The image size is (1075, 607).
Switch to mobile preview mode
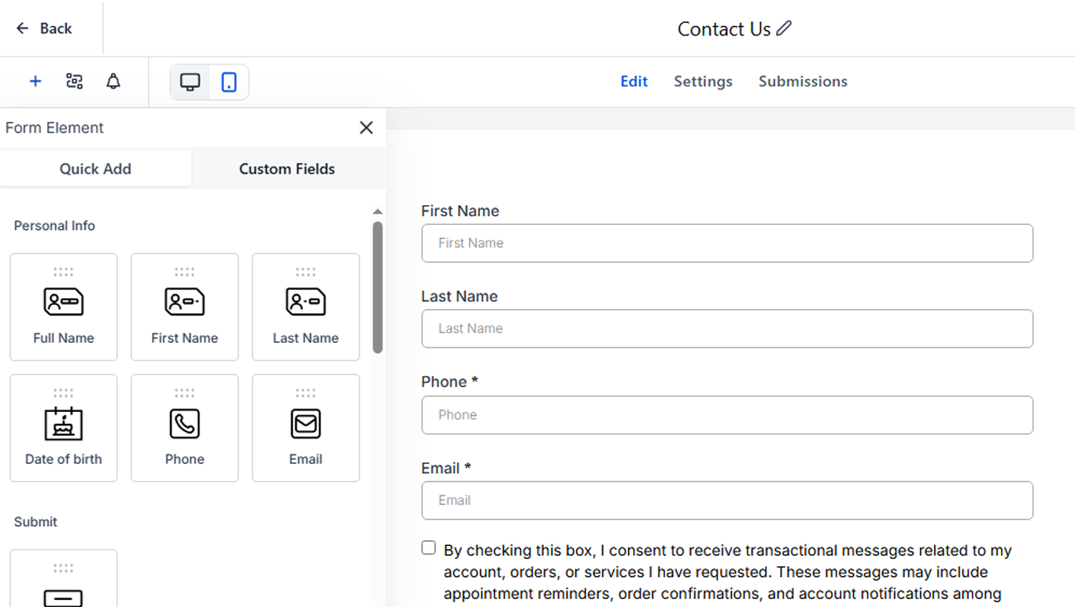[x=229, y=82]
